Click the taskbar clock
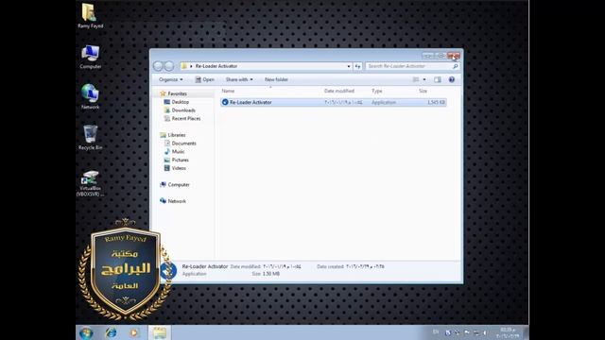605x340 pixels. point(508,332)
